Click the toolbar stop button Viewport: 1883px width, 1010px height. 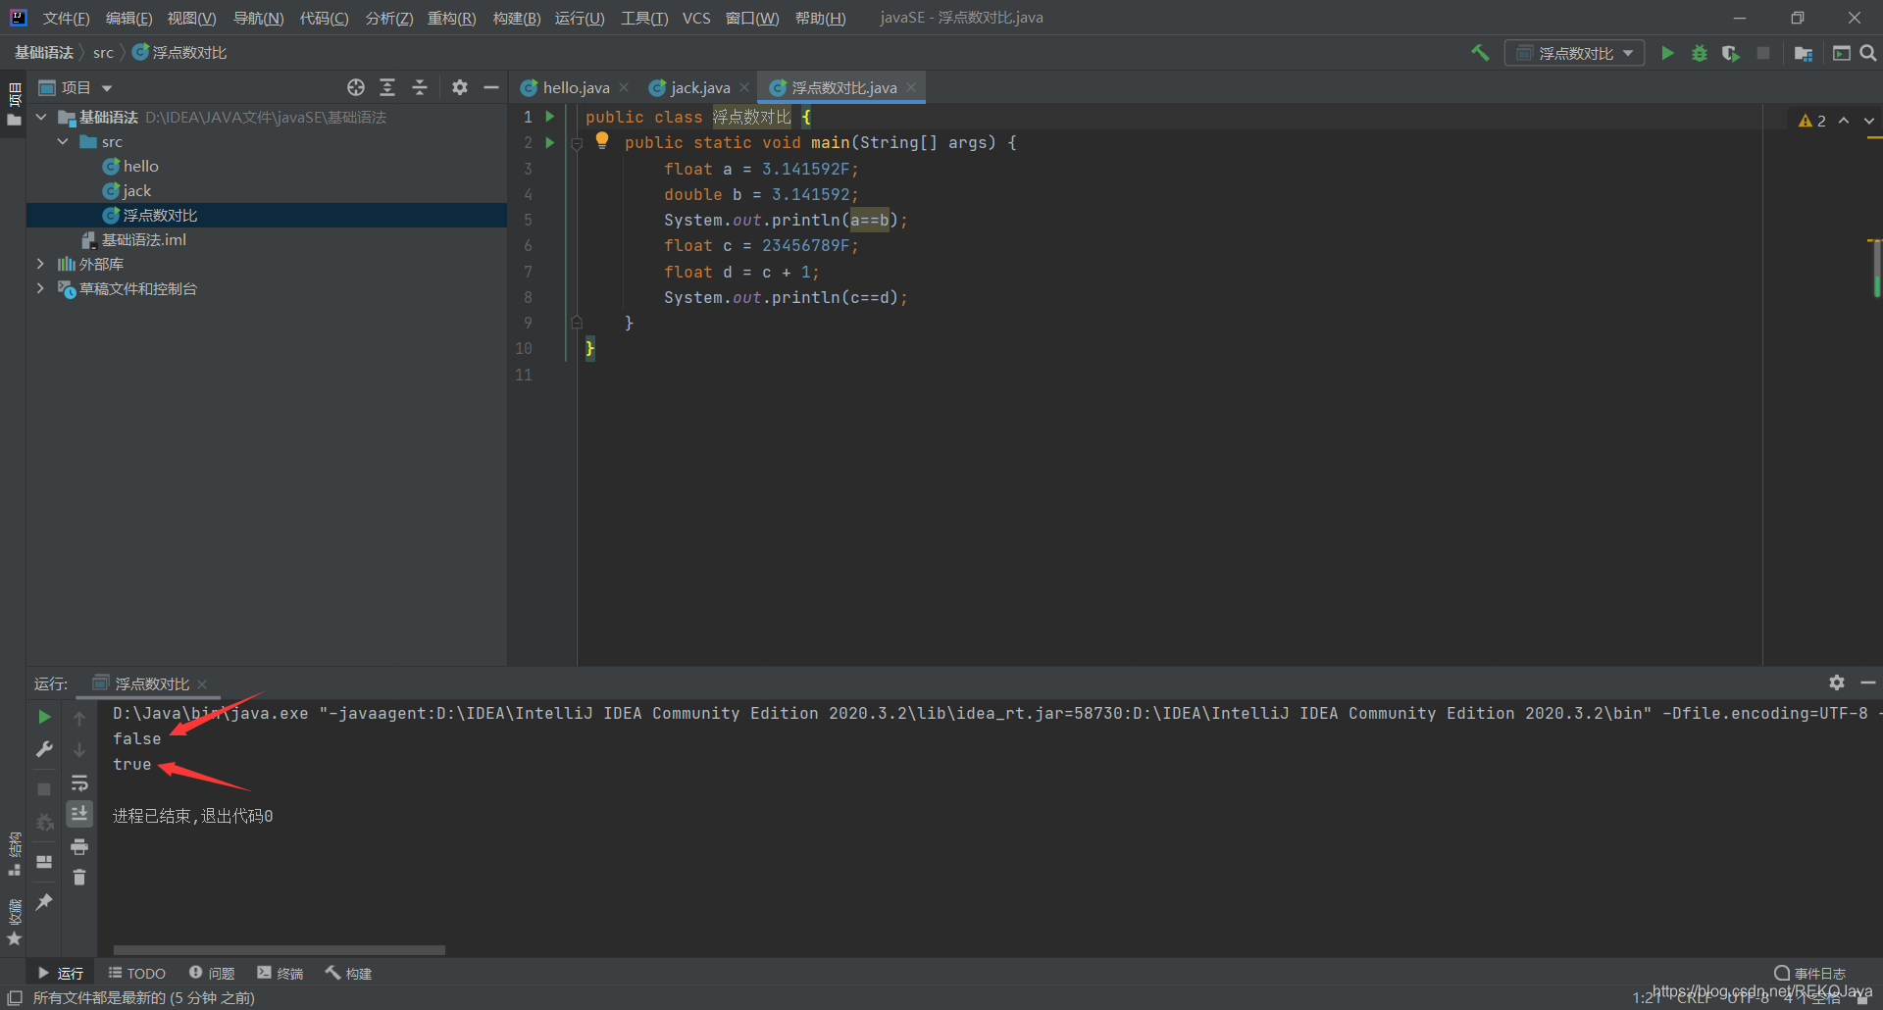pos(1763,53)
